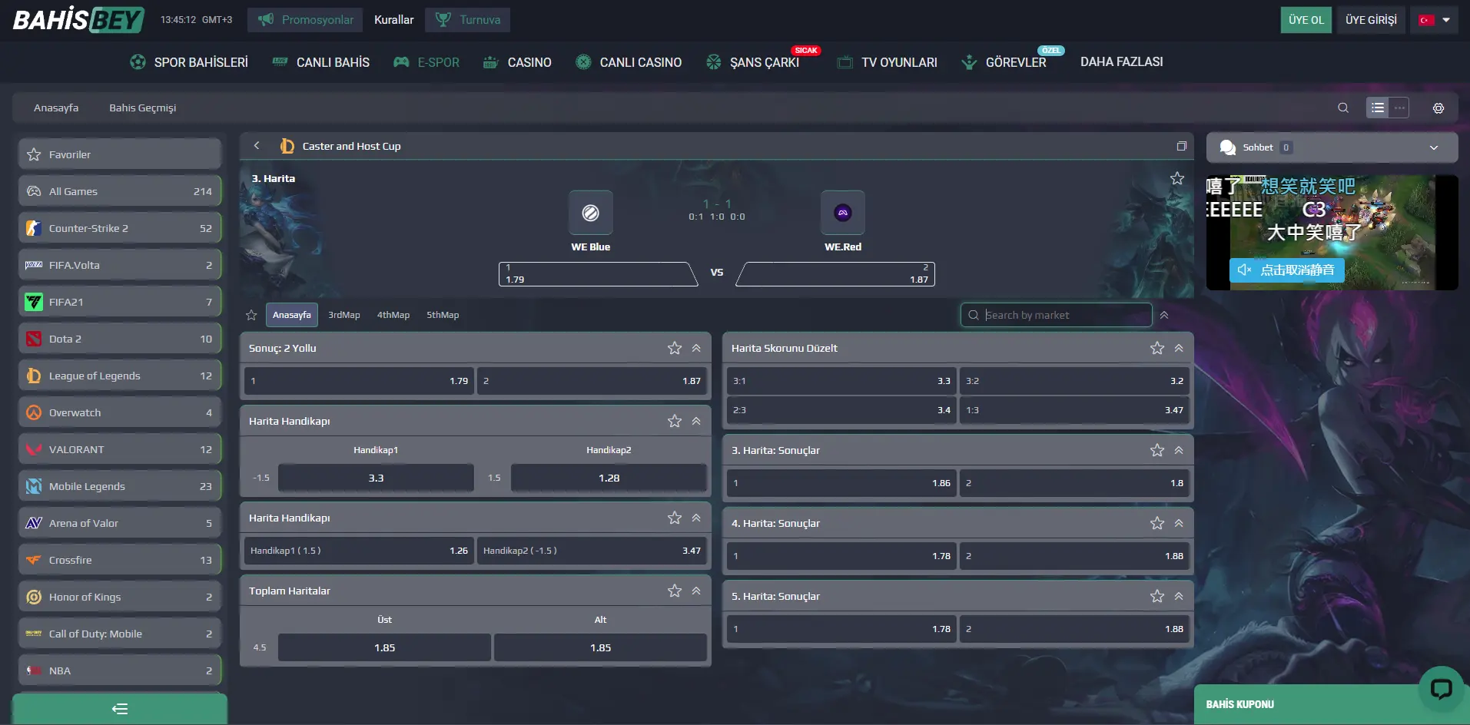Open ŞANS ÇARKI menu item
The height and width of the screenshot is (725, 1470).
tap(753, 62)
